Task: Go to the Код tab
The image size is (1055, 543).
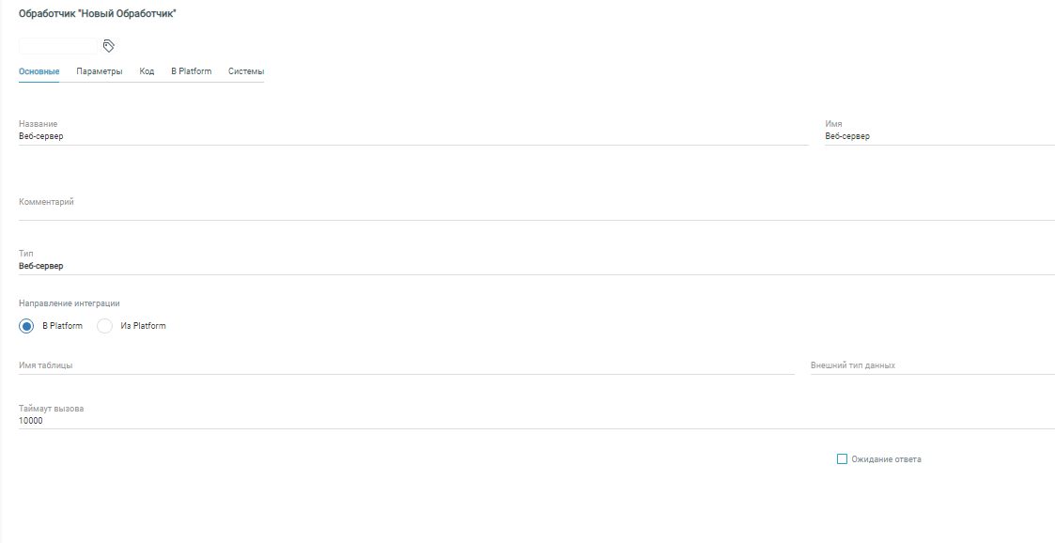Action: point(147,71)
